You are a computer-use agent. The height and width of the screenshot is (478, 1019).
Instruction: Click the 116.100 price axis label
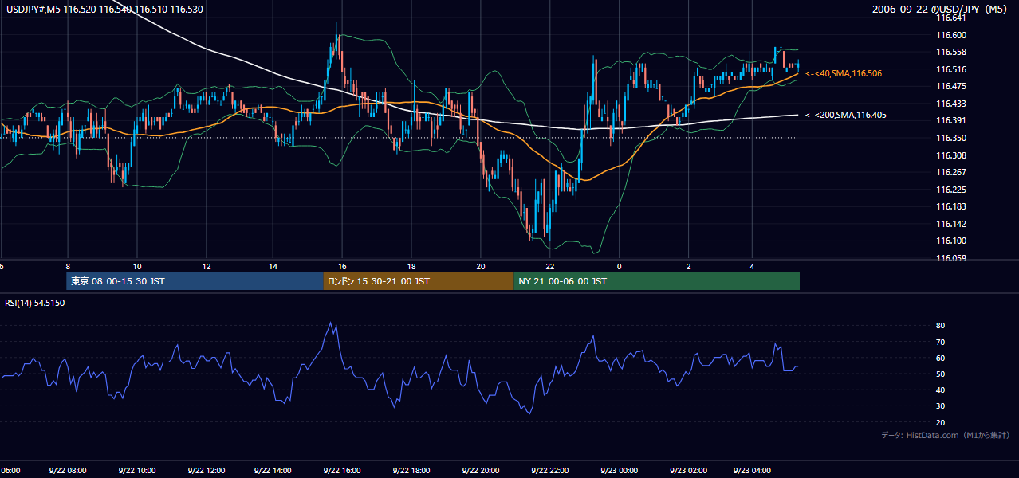point(952,241)
